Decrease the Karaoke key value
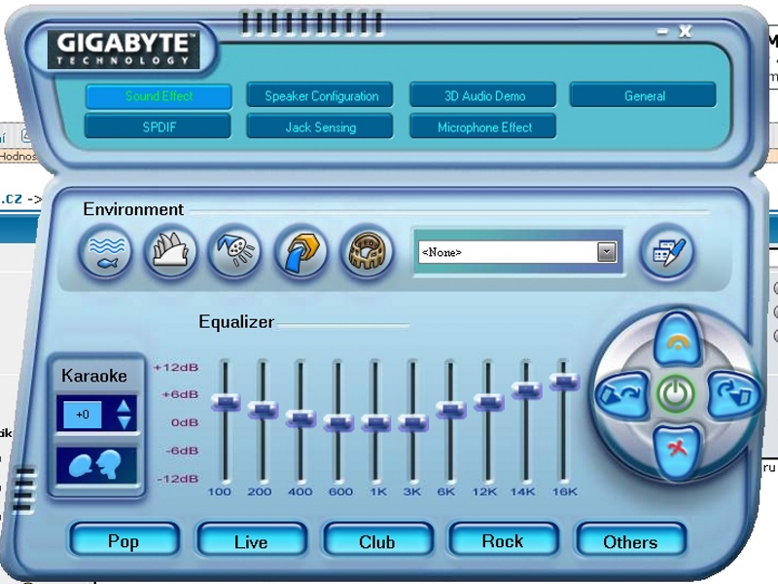The width and height of the screenshot is (778, 584). [x=124, y=422]
